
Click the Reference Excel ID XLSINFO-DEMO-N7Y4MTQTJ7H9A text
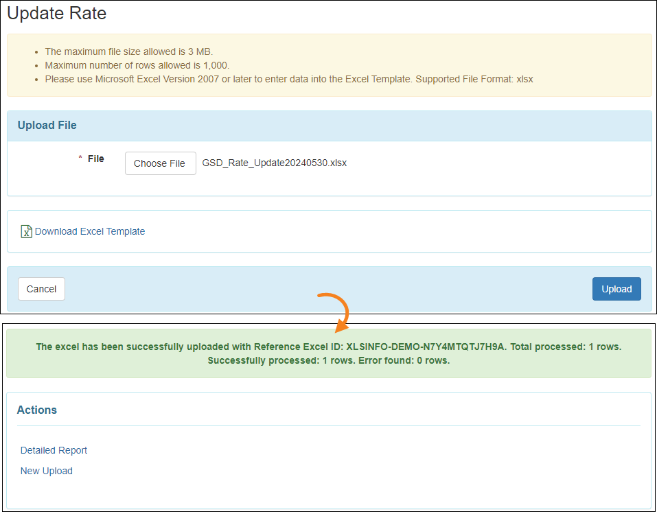[426, 347]
